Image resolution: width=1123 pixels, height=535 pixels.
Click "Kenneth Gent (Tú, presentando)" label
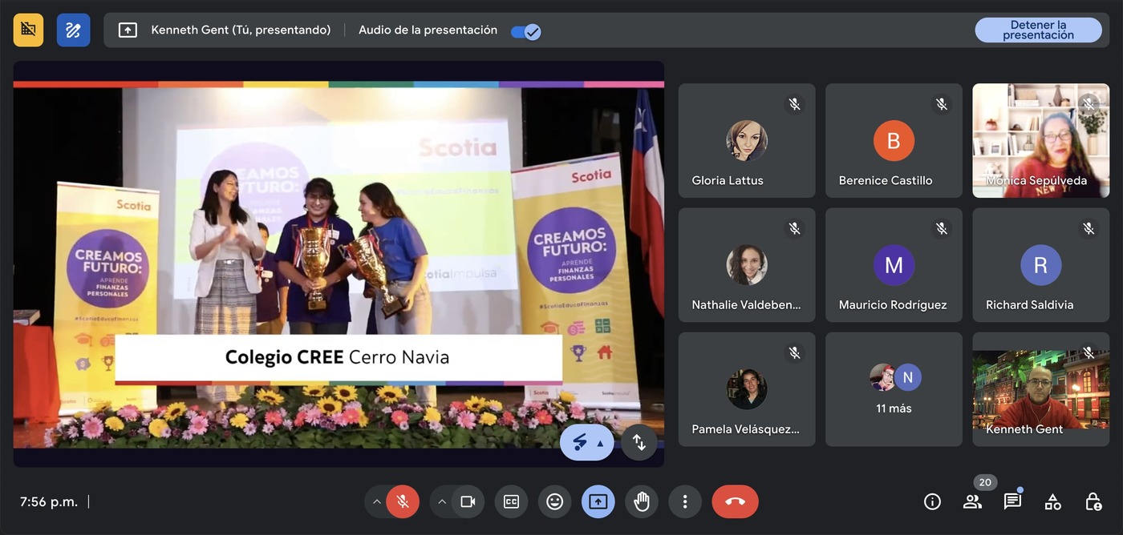pos(241,30)
